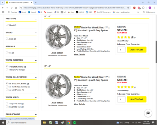157x125 pixels.
Task: Open the Moparts bookmark
Action: coord(48,12)
